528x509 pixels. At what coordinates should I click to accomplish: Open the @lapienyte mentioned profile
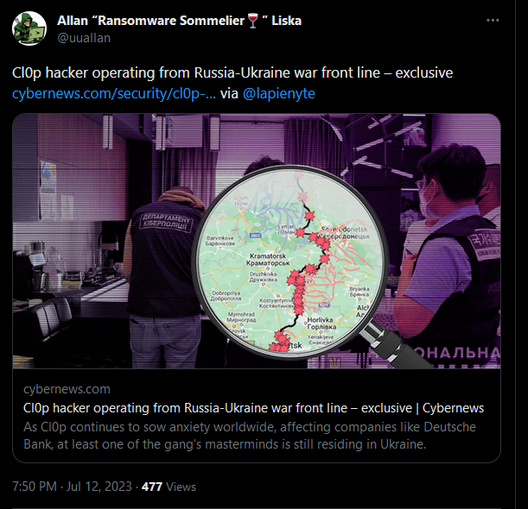click(x=279, y=93)
